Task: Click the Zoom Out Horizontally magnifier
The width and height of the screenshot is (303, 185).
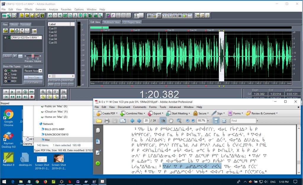Action: pos(49,92)
